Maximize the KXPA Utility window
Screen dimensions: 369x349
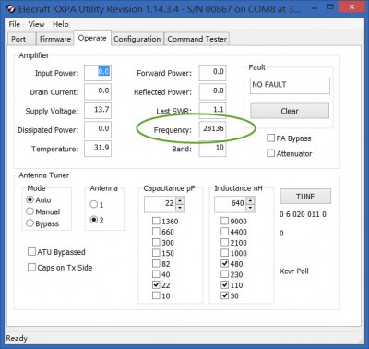coord(331,7)
